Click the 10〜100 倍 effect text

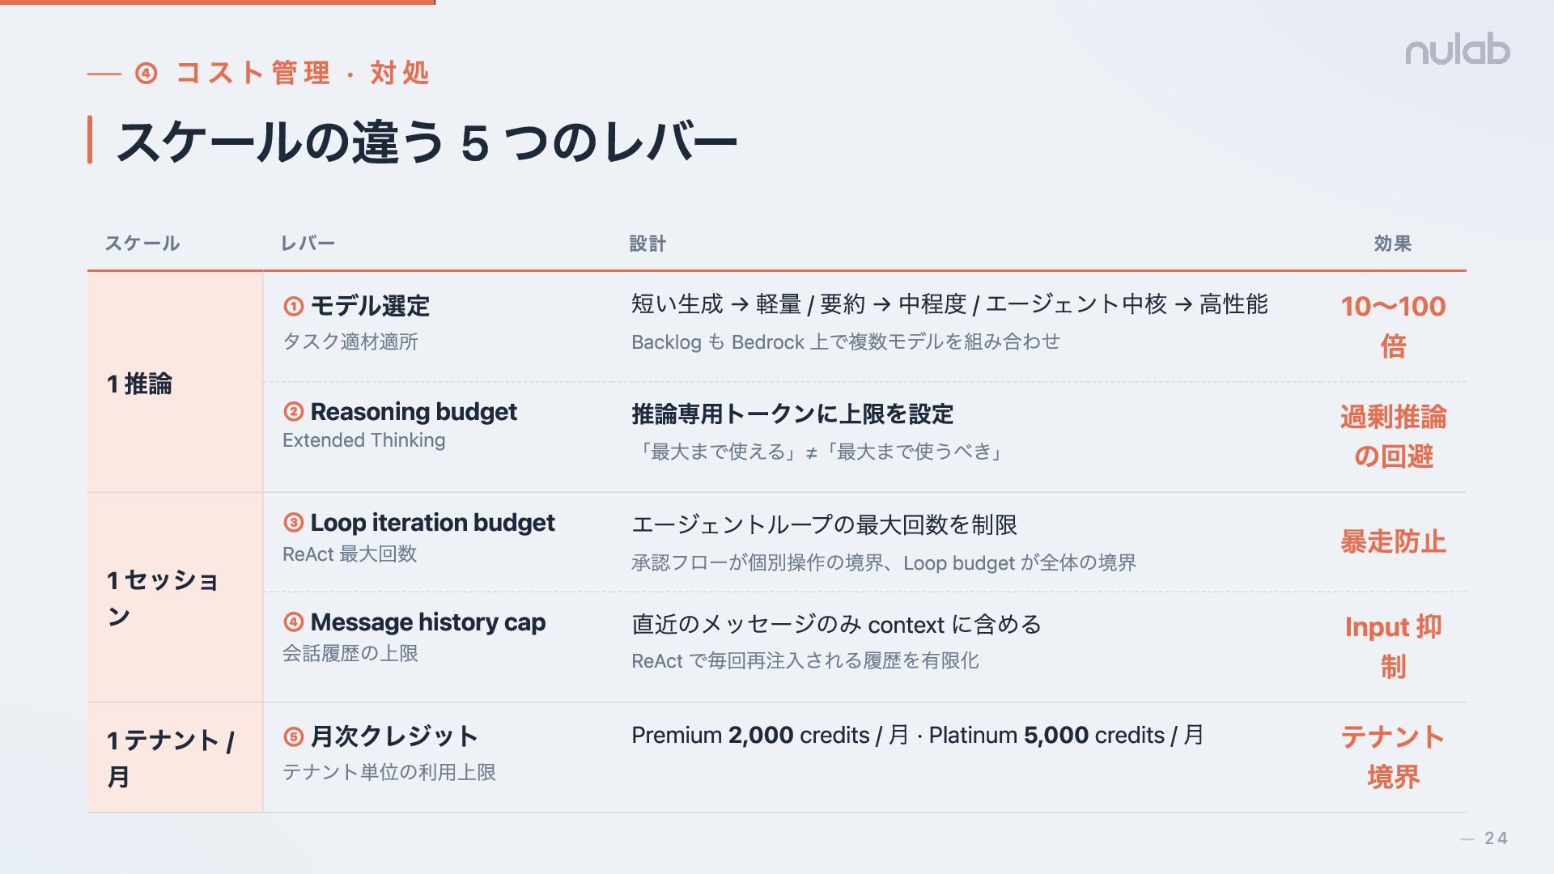click(1393, 326)
